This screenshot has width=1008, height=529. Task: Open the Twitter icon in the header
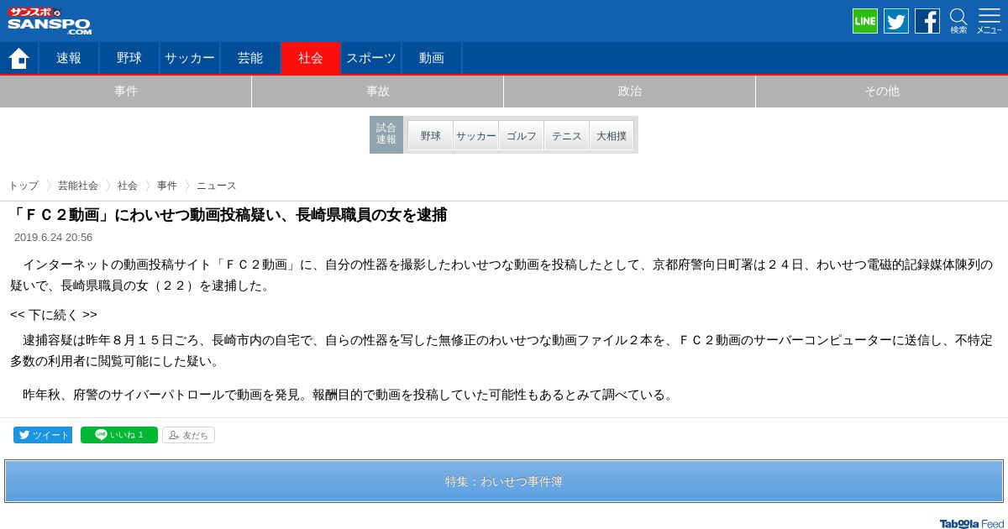(x=896, y=21)
